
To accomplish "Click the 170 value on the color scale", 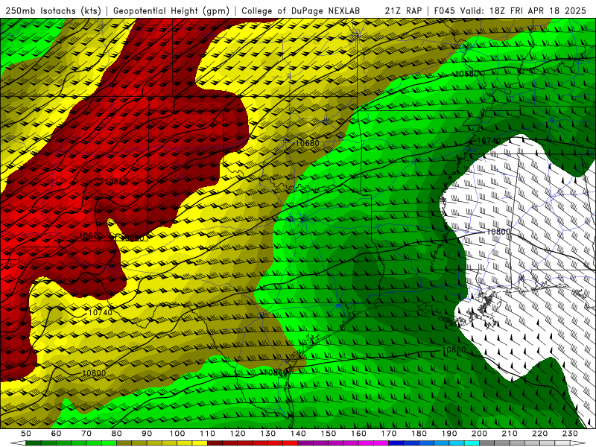I will 389,434.
